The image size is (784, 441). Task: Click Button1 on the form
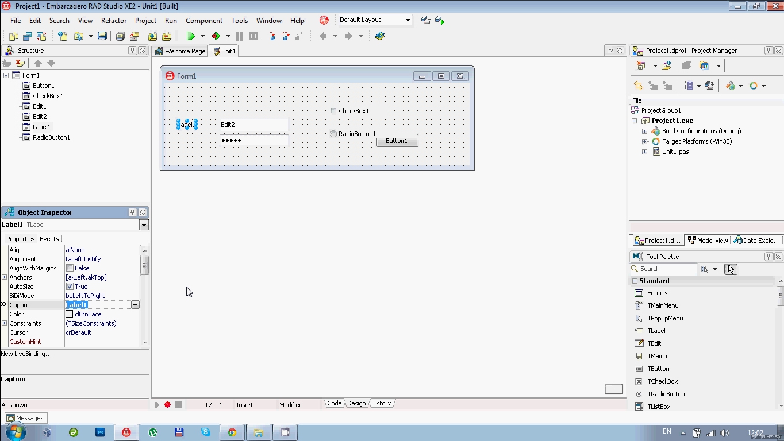click(397, 141)
